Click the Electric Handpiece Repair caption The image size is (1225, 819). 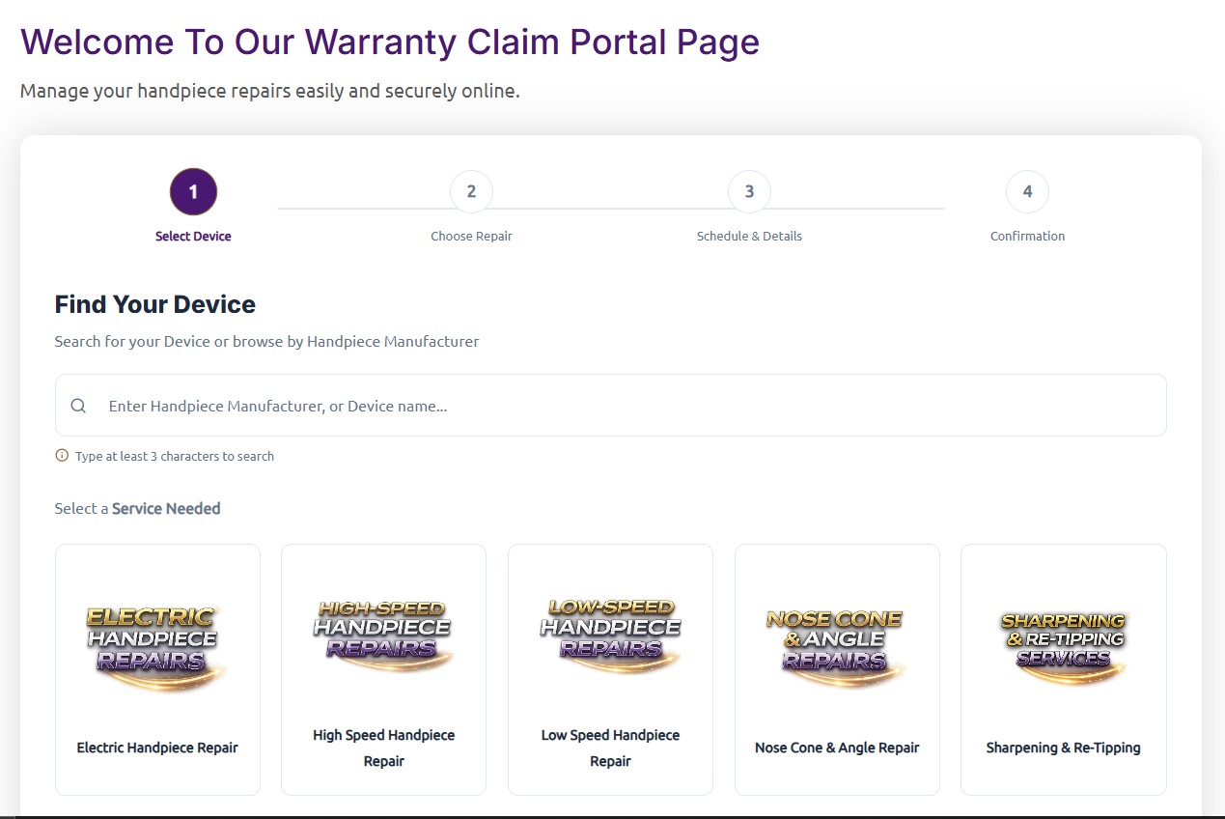[157, 748]
